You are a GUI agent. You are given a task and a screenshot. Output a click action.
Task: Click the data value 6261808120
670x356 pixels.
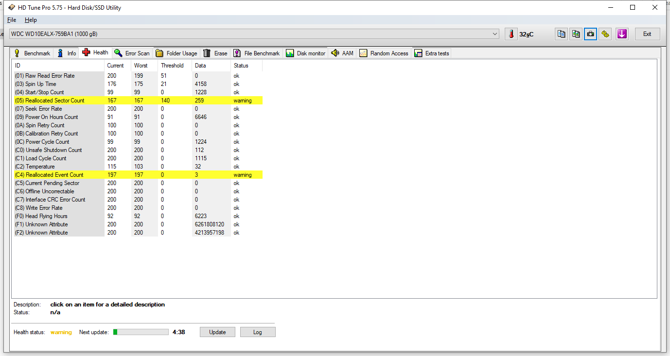click(x=210, y=224)
